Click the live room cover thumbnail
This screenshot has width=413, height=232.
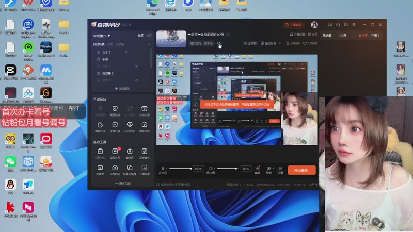171,39
